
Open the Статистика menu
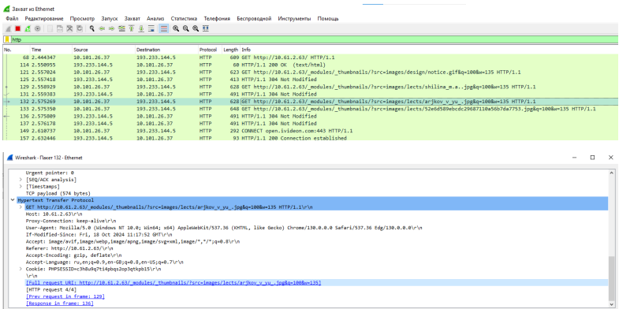[184, 19]
